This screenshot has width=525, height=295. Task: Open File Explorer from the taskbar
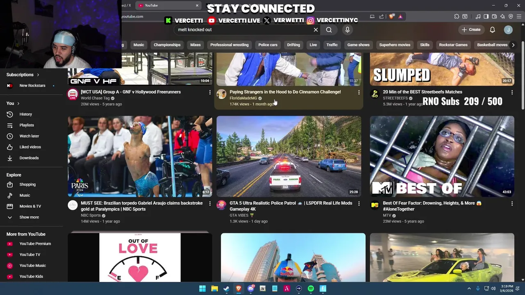tap(215, 288)
